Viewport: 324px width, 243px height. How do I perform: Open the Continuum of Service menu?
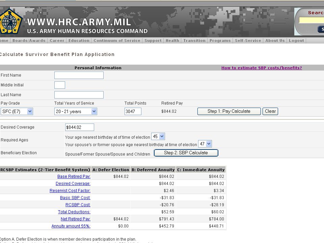pos(117,40)
